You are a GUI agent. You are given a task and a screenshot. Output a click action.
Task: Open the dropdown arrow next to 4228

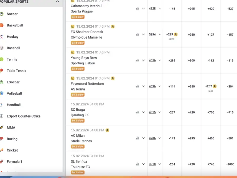click(x=159, y=9)
